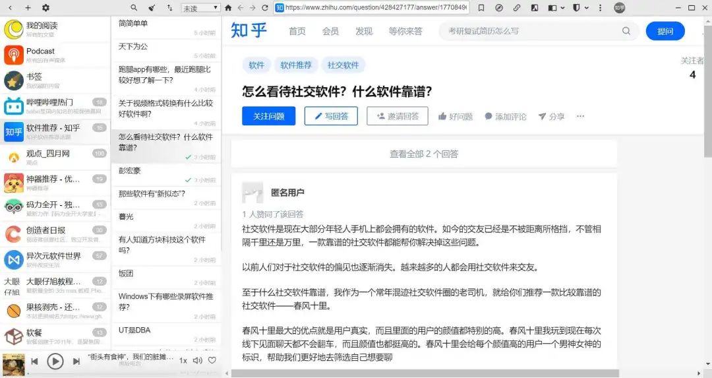Select the 大眼仔旭教程 feed
Screen dimensions: 712x378
click(x=55, y=285)
